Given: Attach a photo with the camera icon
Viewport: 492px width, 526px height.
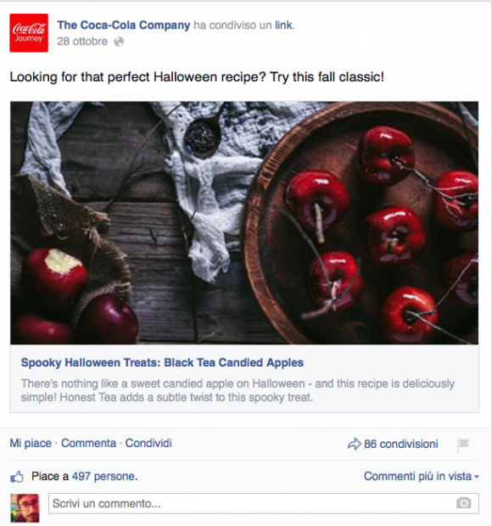Looking at the screenshot, I should click(x=463, y=503).
